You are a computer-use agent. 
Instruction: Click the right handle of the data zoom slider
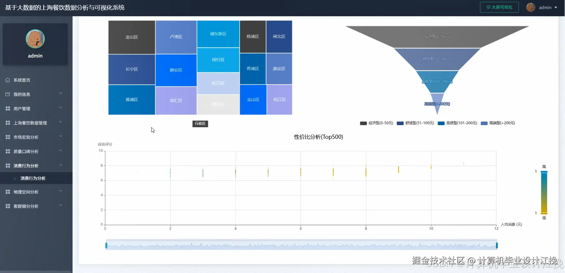[x=497, y=245]
